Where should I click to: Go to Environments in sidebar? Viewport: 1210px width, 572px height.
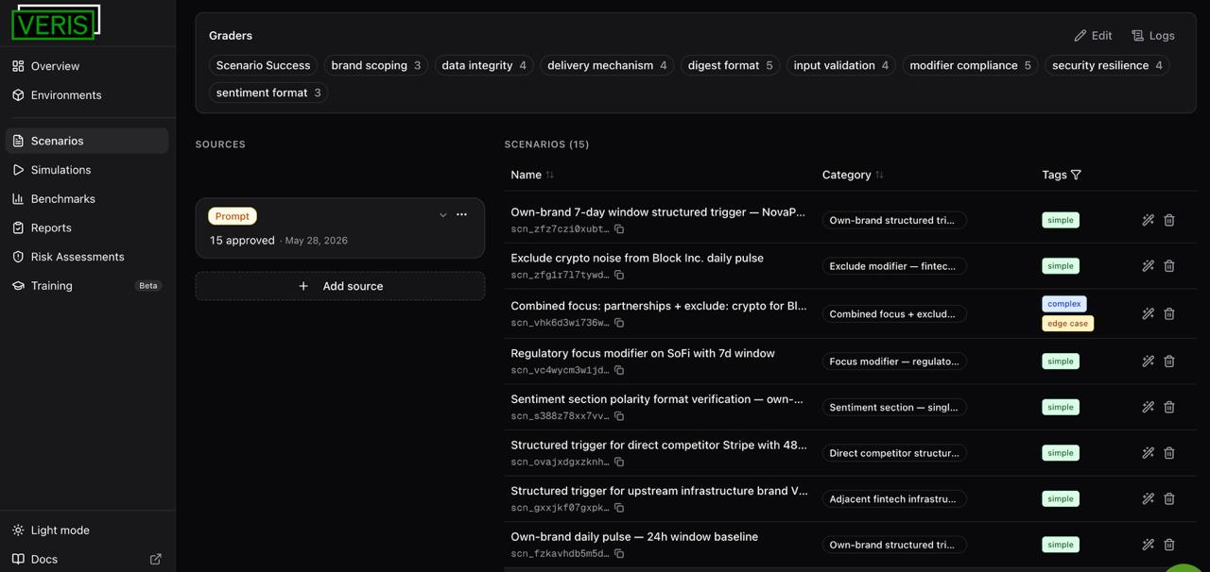86,95
